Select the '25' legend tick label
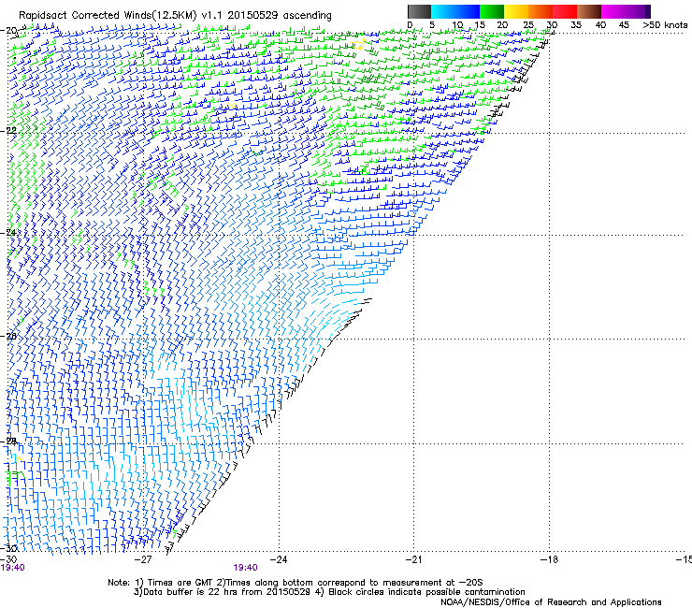 528,25
